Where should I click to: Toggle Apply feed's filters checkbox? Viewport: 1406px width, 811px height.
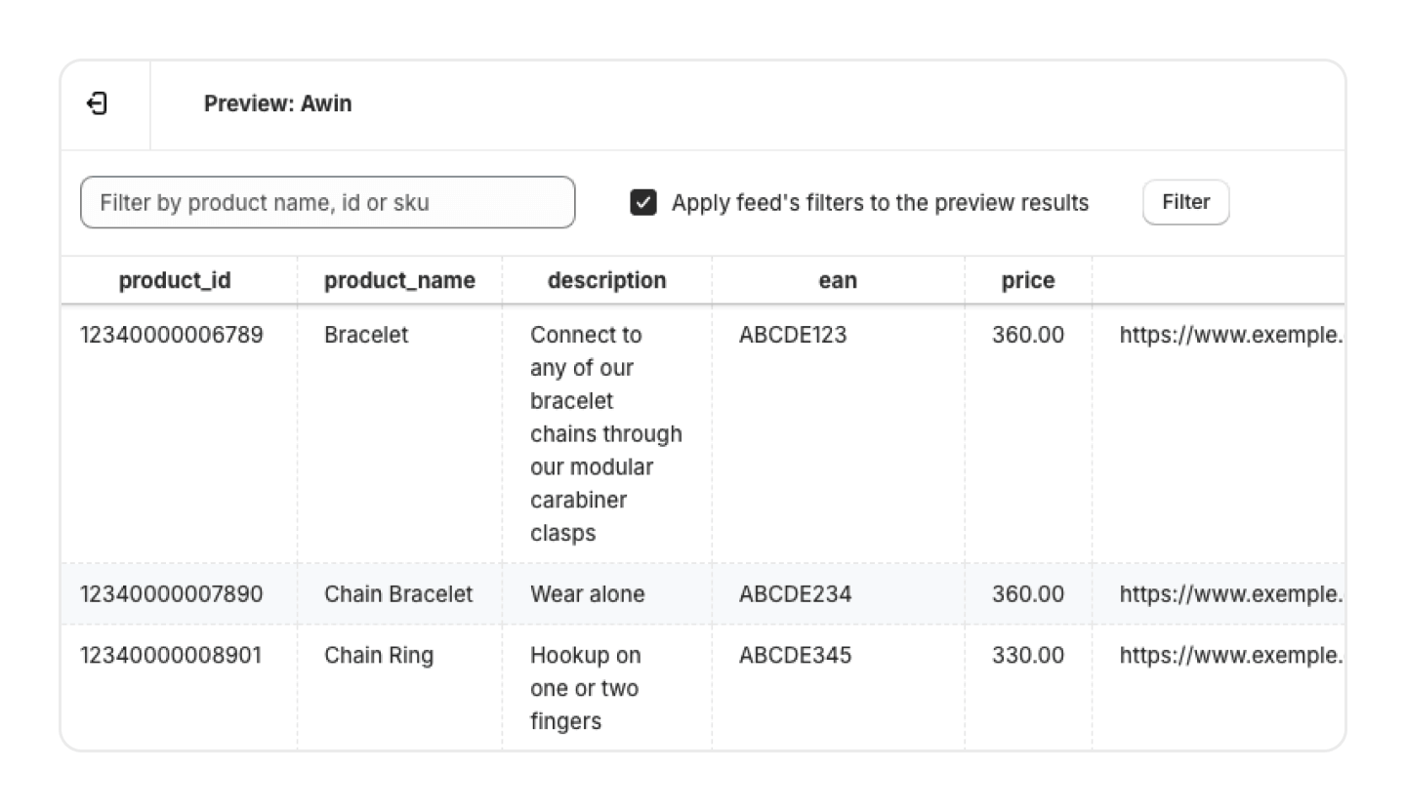(643, 203)
